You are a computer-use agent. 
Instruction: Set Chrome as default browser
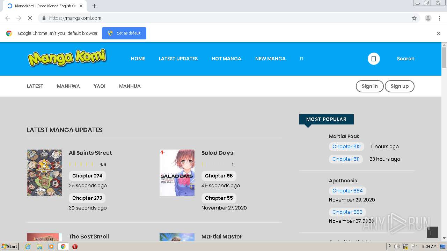click(x=124, y=33)
